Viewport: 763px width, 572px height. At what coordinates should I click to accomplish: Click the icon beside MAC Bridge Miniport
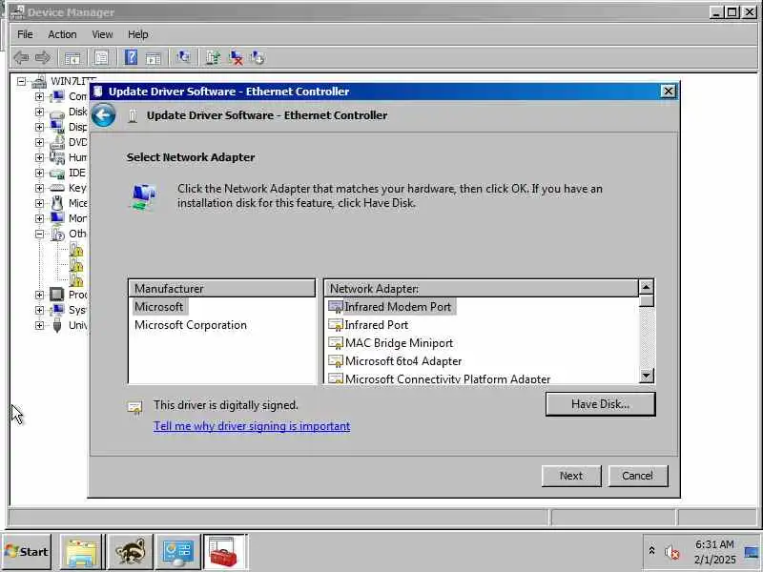tap(336, 343)
